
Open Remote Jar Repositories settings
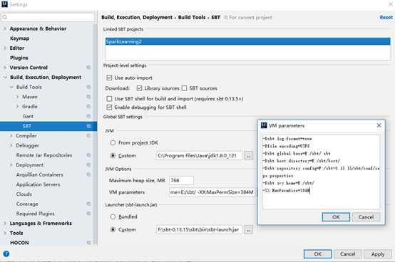click(x=44, y=155)
